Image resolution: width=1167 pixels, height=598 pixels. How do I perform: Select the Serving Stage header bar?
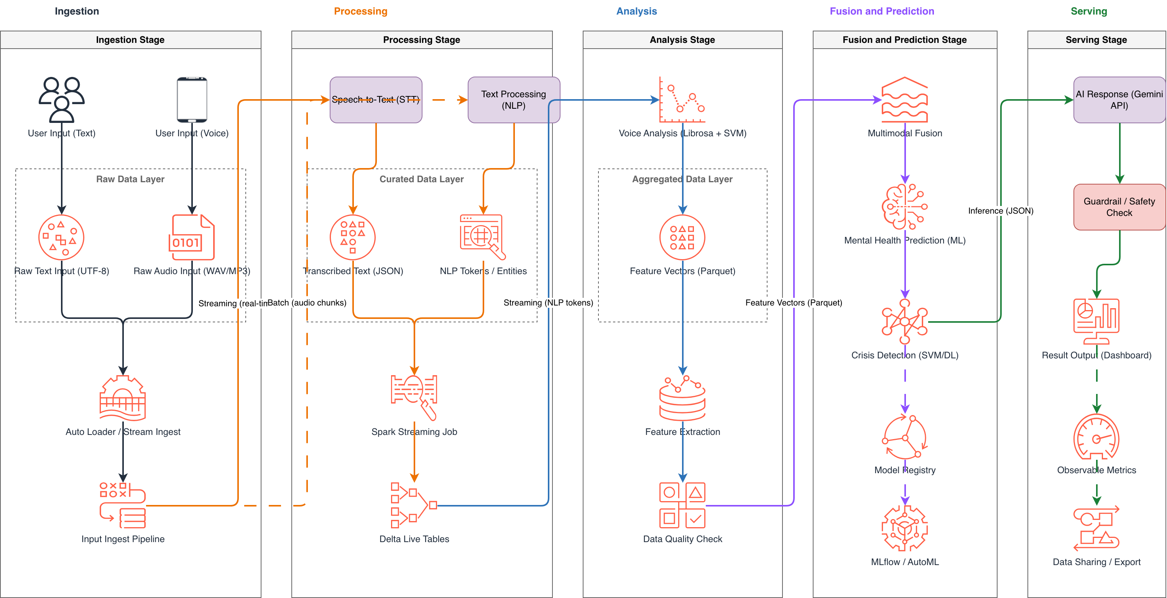(1096, 40)
